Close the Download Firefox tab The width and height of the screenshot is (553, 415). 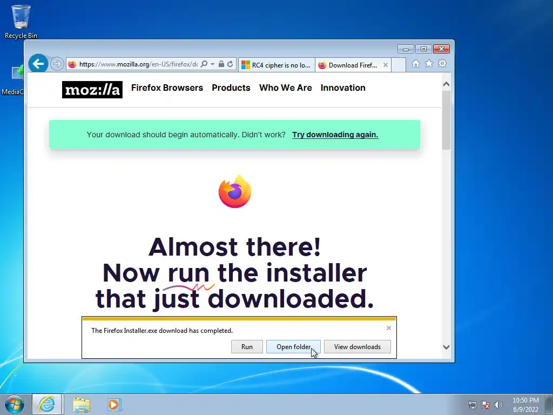pyautogui.click(x=386, y=65)
